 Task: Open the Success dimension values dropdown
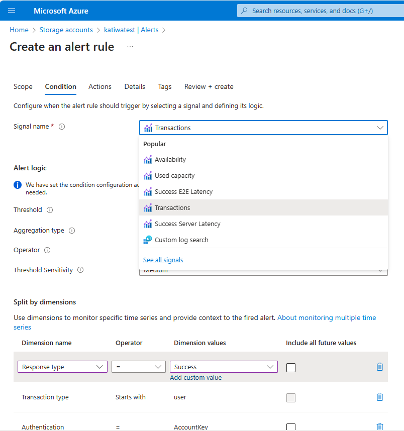pyautogui.click(x=224, y=367)
